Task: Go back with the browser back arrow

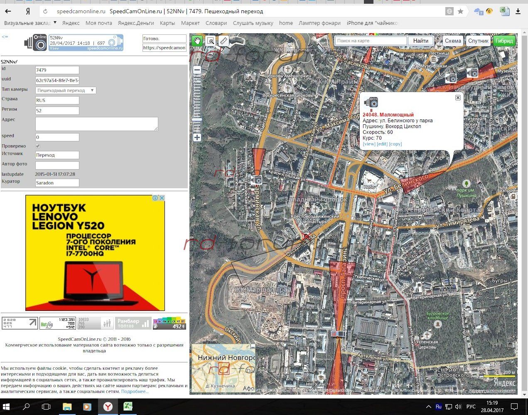Action: click(x=8, y=11)
